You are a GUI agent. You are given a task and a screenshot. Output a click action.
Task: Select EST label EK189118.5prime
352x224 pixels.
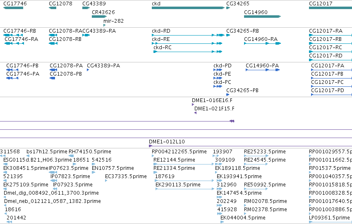tap(237, 168)
